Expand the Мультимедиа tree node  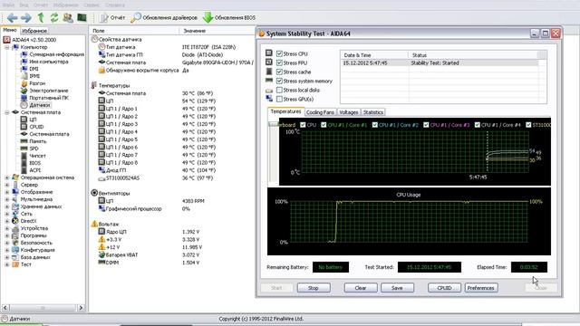6,199
